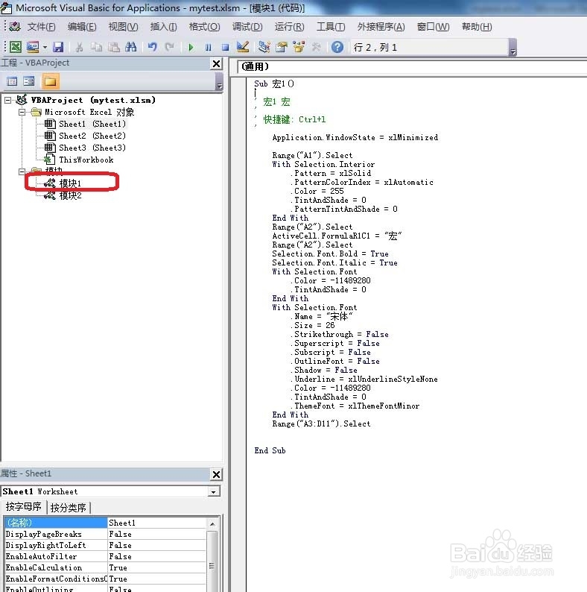Close the Properties - Sheet1 panel
The image size is (587, 592).
tap(216, 474)
